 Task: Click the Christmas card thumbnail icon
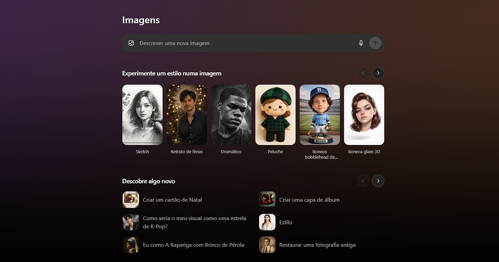pos(131,200)
